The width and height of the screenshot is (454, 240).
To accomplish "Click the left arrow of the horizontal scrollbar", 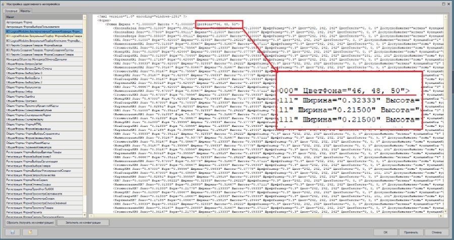I will (91, 216).
